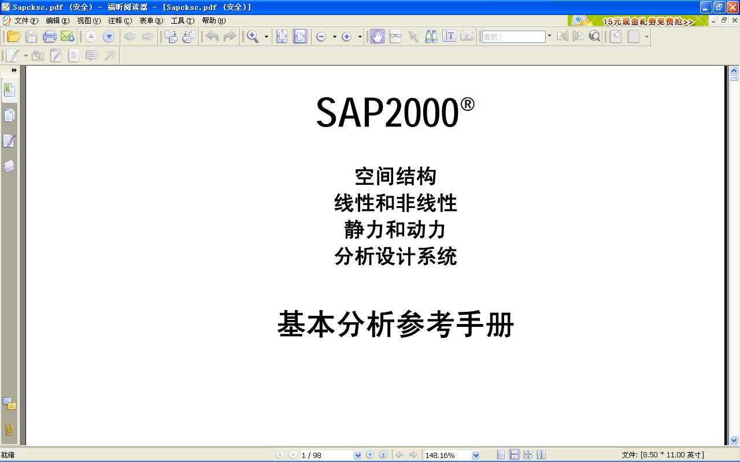
Task: Open the zoom tool dropdown arrow
Action: click(267, 36)
